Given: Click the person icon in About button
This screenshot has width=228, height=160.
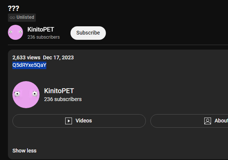Looking at the screenshot, I should 207,121.
